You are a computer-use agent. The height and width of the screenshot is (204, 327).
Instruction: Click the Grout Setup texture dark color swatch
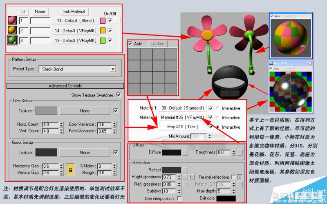46,152
